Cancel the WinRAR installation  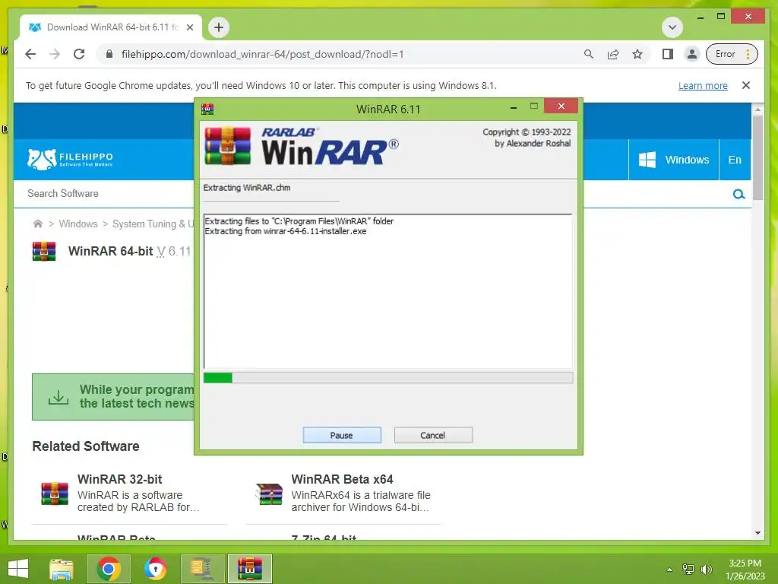[x=433, y=435]
